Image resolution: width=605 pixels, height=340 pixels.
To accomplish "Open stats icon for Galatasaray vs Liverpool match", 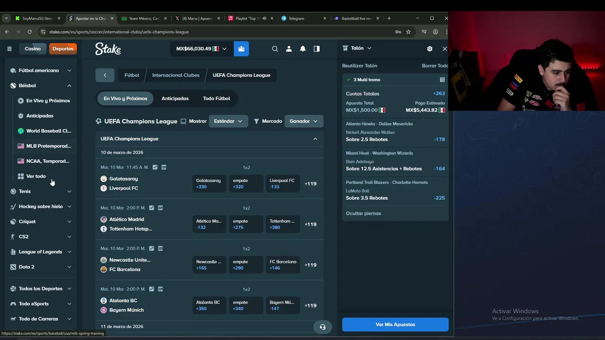I will tap(155, 167).
